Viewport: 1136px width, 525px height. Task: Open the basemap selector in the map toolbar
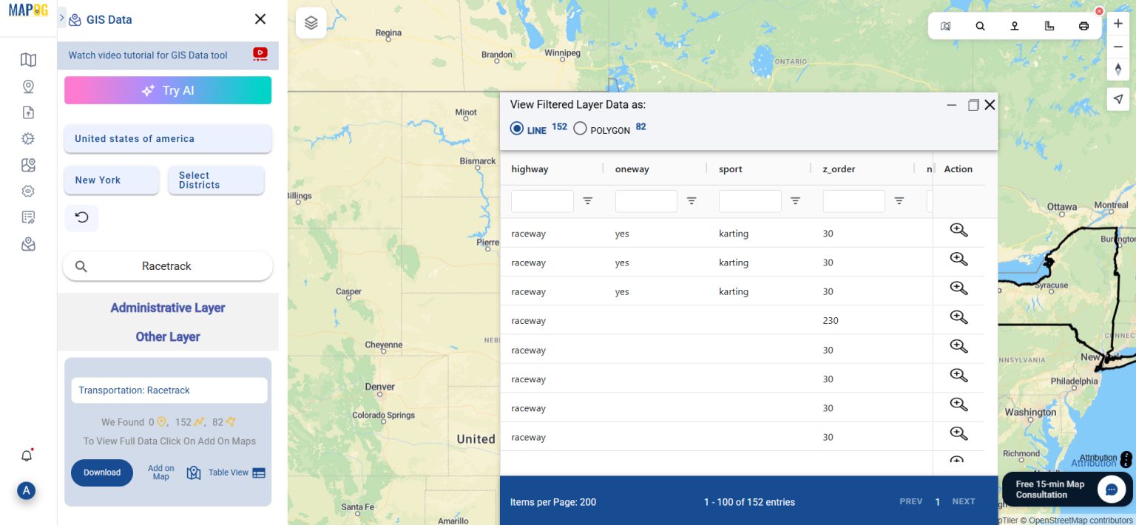click(945, 25)
